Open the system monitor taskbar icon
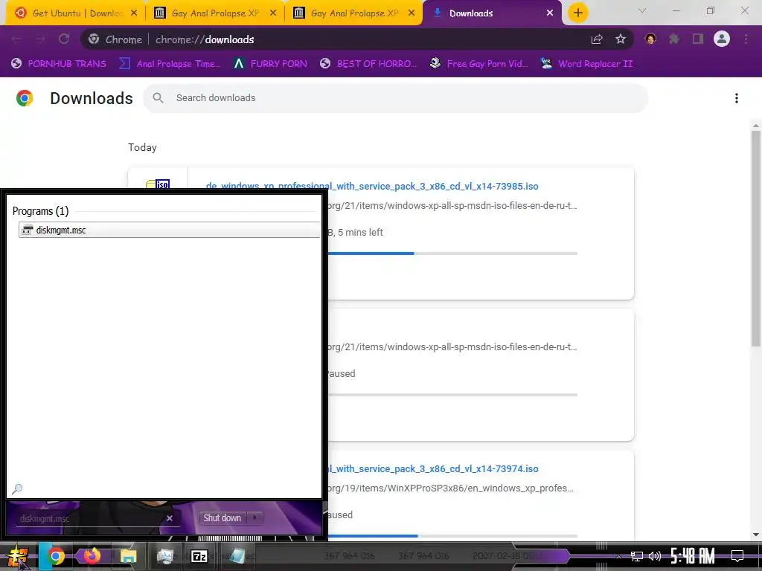The height and width of the screenshot is (571, 762). pos(164,556)
